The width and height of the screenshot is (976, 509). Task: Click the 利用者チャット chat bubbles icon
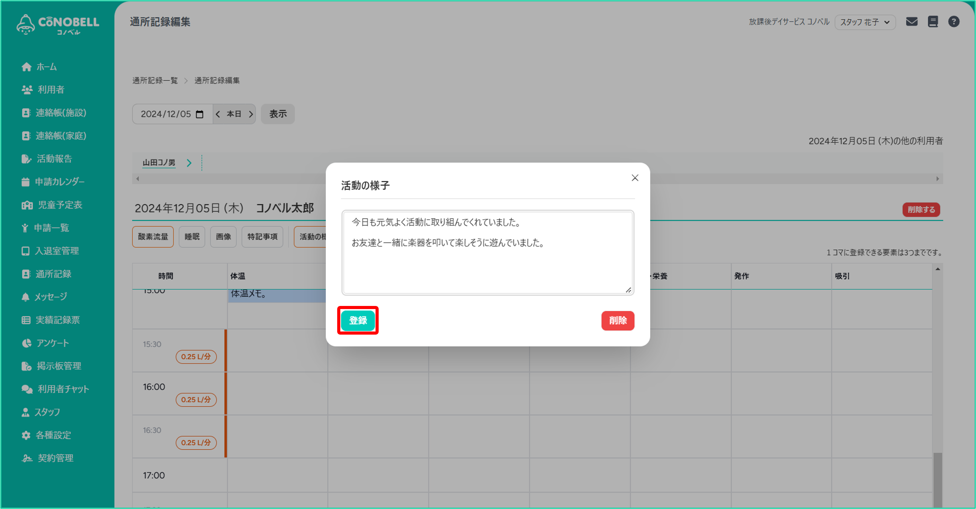coord(27,389)
